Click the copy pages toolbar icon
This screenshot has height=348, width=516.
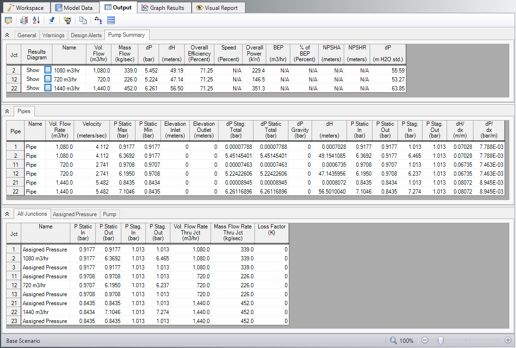(83, 20)
